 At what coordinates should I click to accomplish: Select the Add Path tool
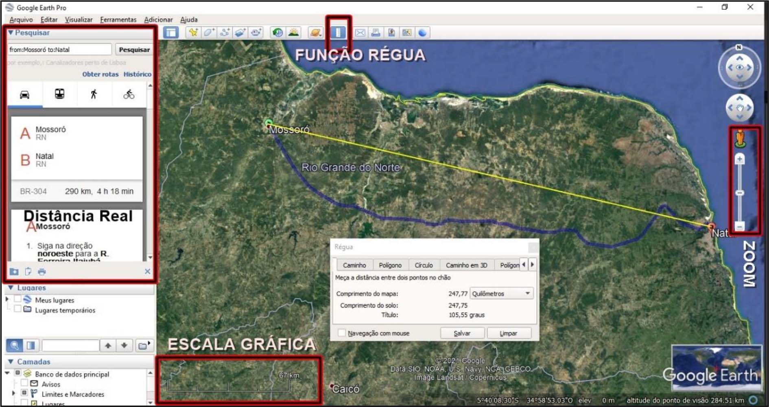pos(225,33)
